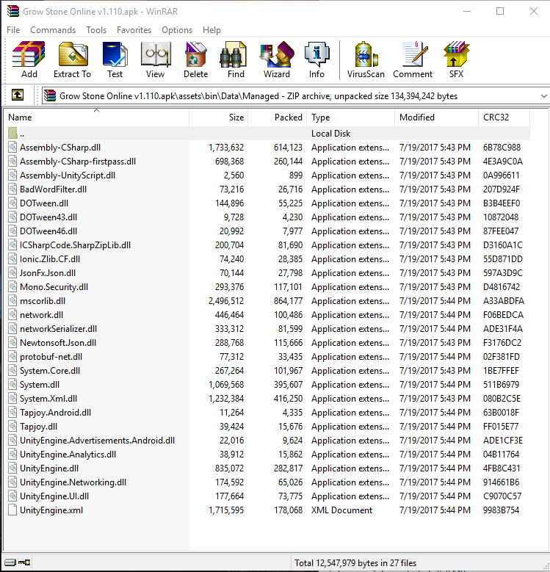Image resolution: width=550 pixels, height=572 pixels.
Task: Click the WinRAR books icon in title bar
Action: pos(12,11)
